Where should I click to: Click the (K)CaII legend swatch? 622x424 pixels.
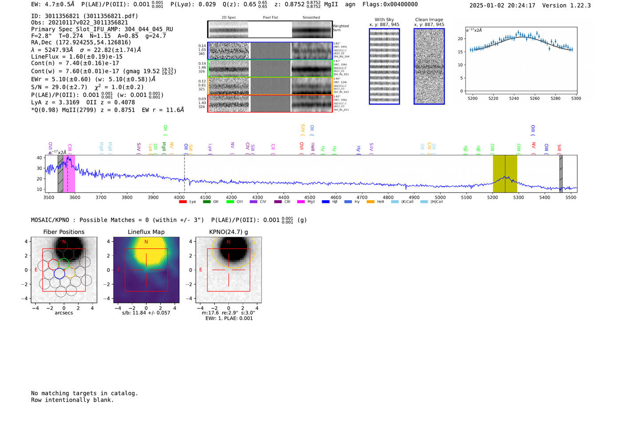[x=395, y=202]
